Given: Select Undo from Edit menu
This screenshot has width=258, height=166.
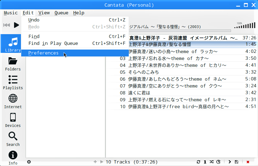Looking at the screenshot, I should (x=75, y=20).
